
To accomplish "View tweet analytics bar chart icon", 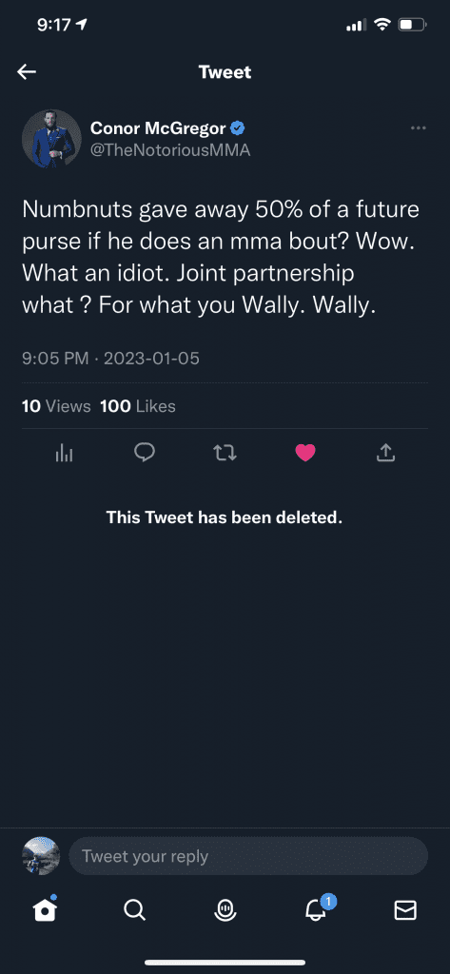I will [x=64, y=454].
